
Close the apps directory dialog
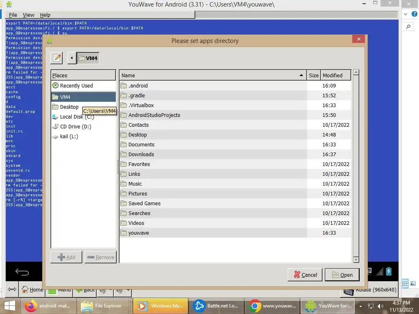tap(358, 39)
